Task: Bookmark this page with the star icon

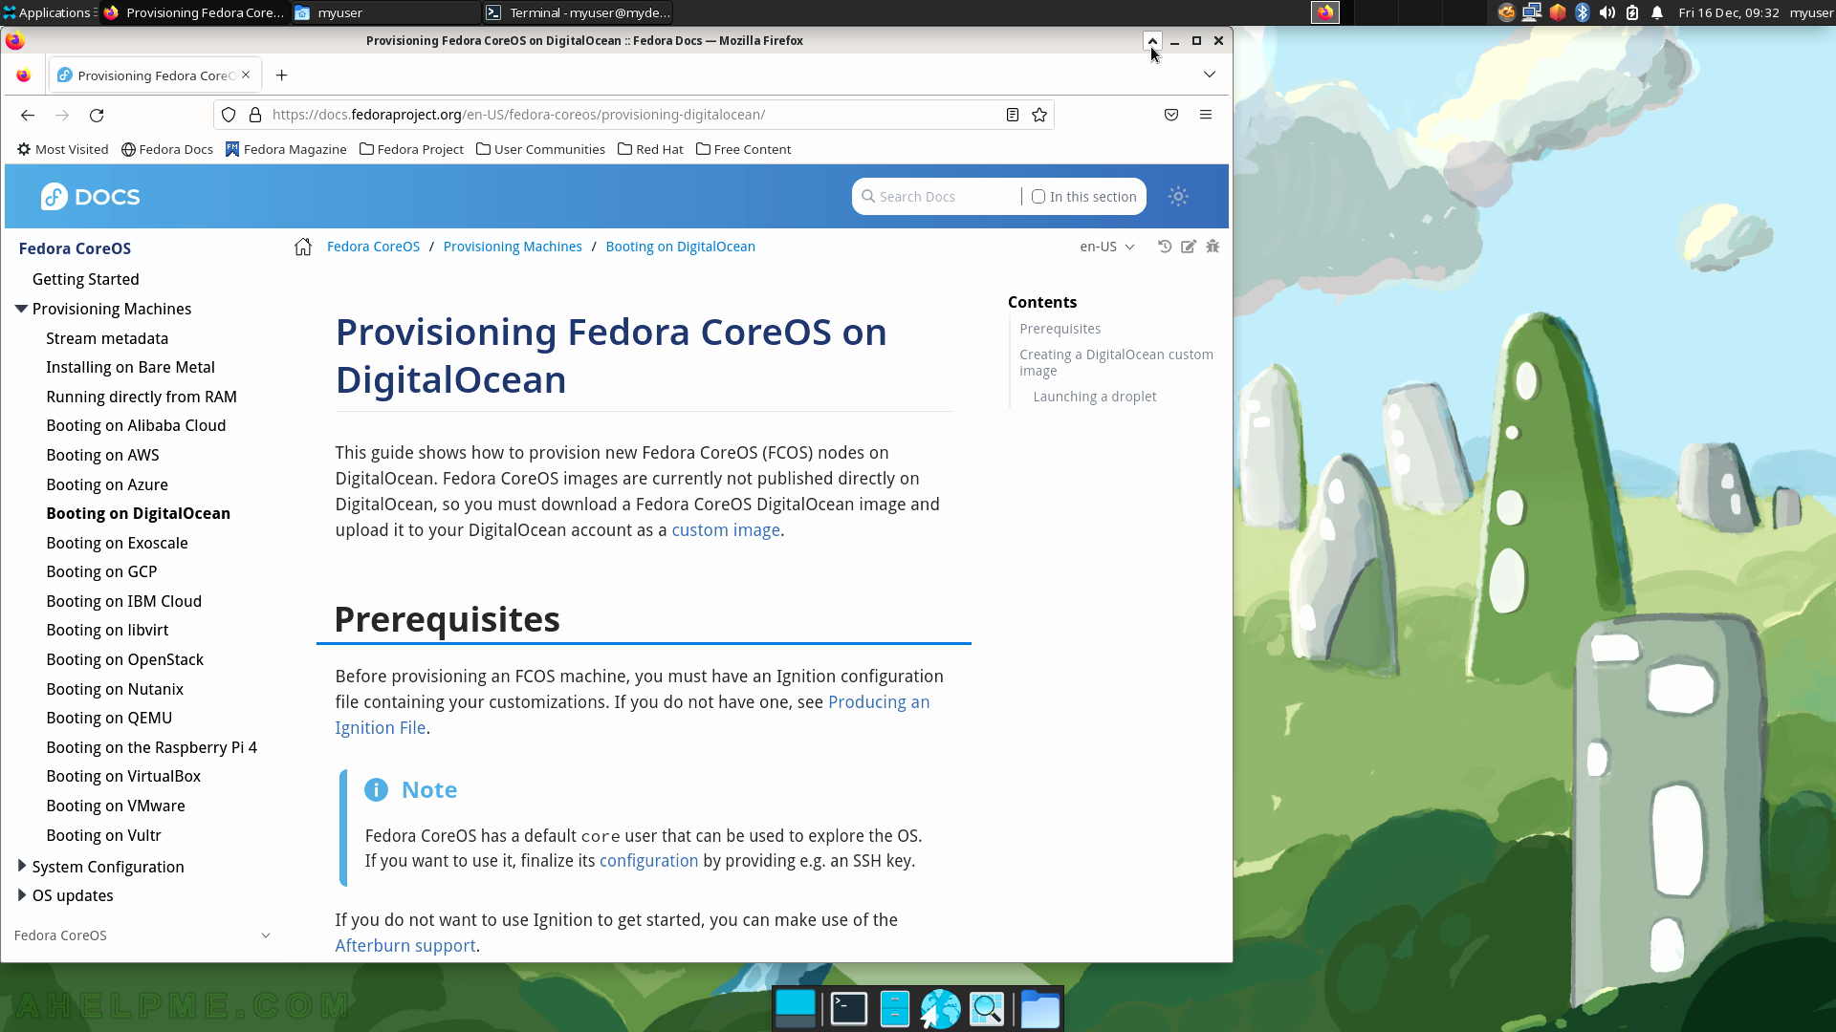Action: (x=1039, y=115)
